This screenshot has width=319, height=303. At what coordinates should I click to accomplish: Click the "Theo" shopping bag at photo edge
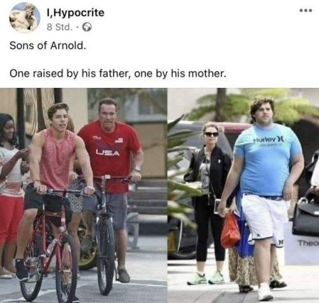pyautogui.click(x=302, y=243)
